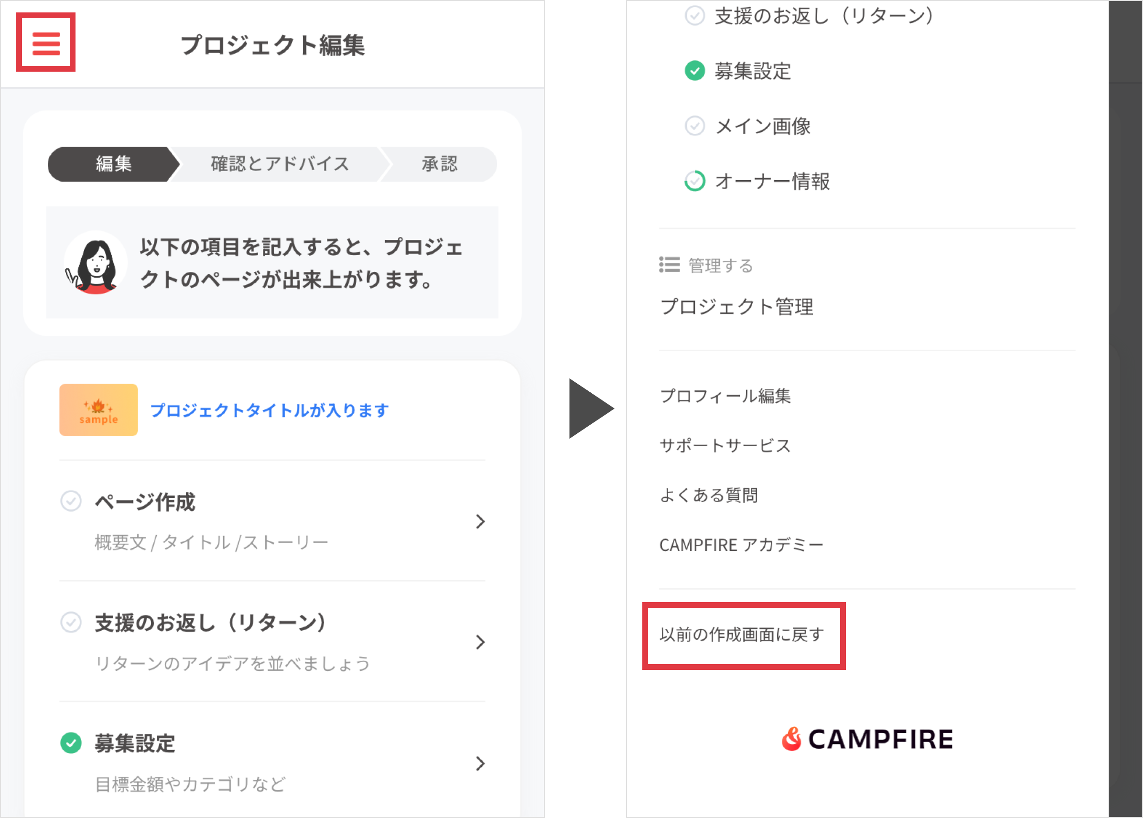Click the 以前の作成画面に戻す link

click(742, 635)
